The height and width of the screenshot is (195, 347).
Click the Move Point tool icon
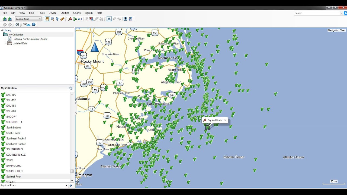[91, 19]
